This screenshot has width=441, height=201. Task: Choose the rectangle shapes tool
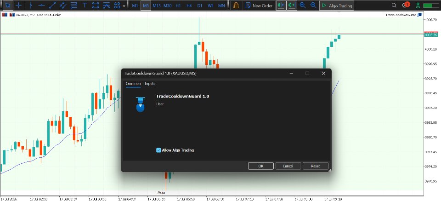tap(96, 6)
